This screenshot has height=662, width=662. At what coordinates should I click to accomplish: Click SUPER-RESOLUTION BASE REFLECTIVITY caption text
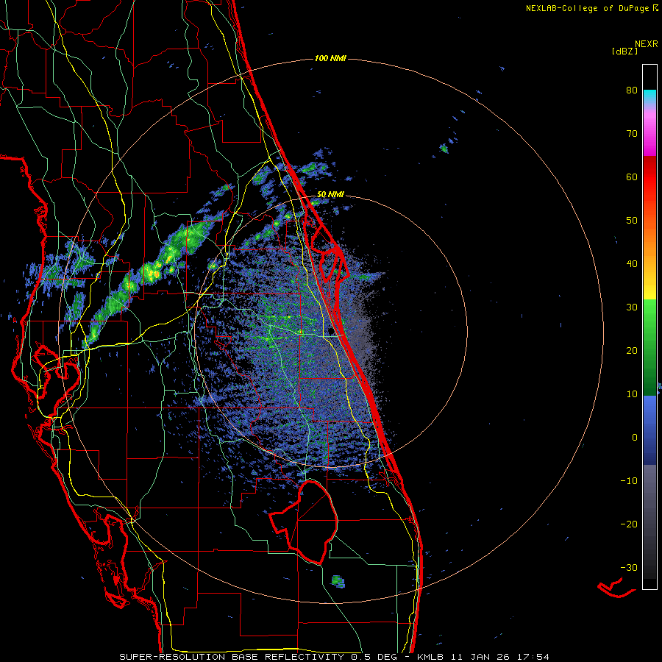pos(232,657)
